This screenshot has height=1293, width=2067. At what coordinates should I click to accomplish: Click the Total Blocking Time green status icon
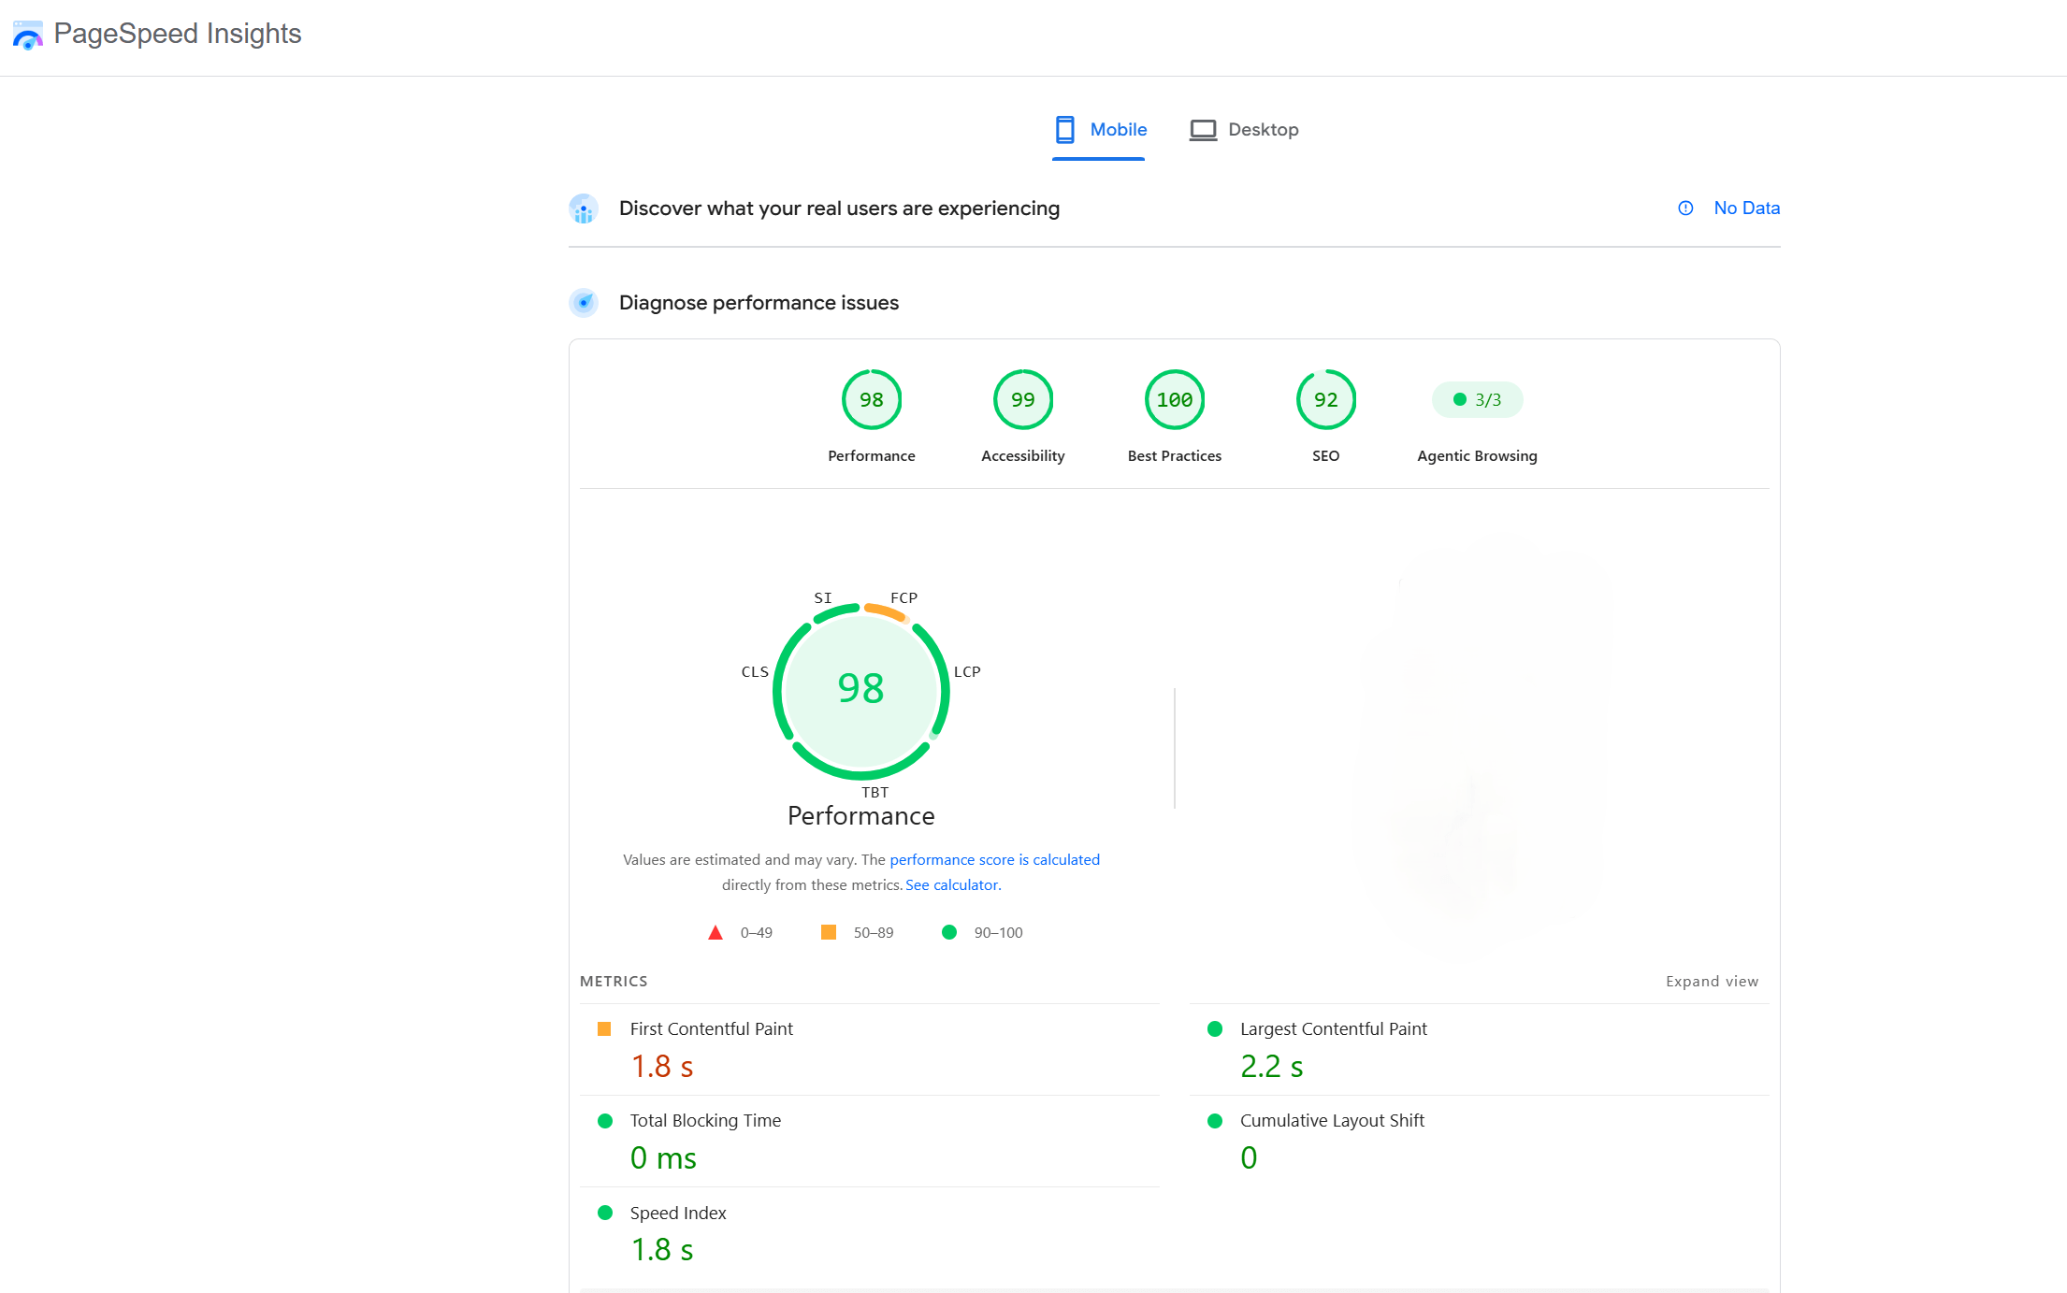click(605, 1121)
